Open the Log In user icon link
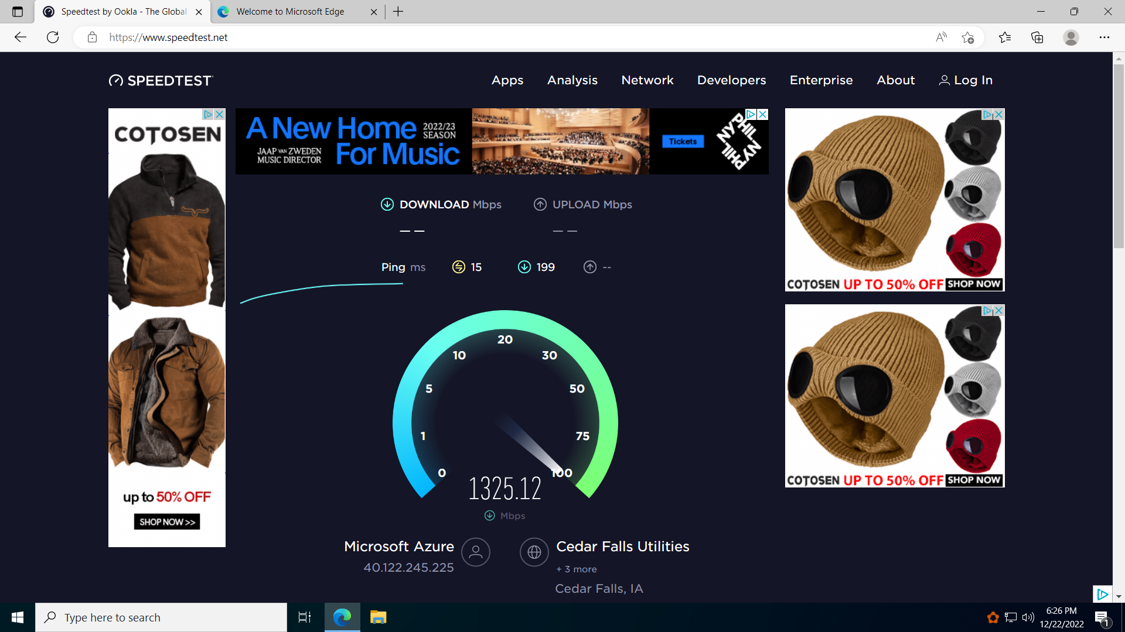Image resolution: width=1125 pixels, height=632 pixels. [x=965, y=80]
